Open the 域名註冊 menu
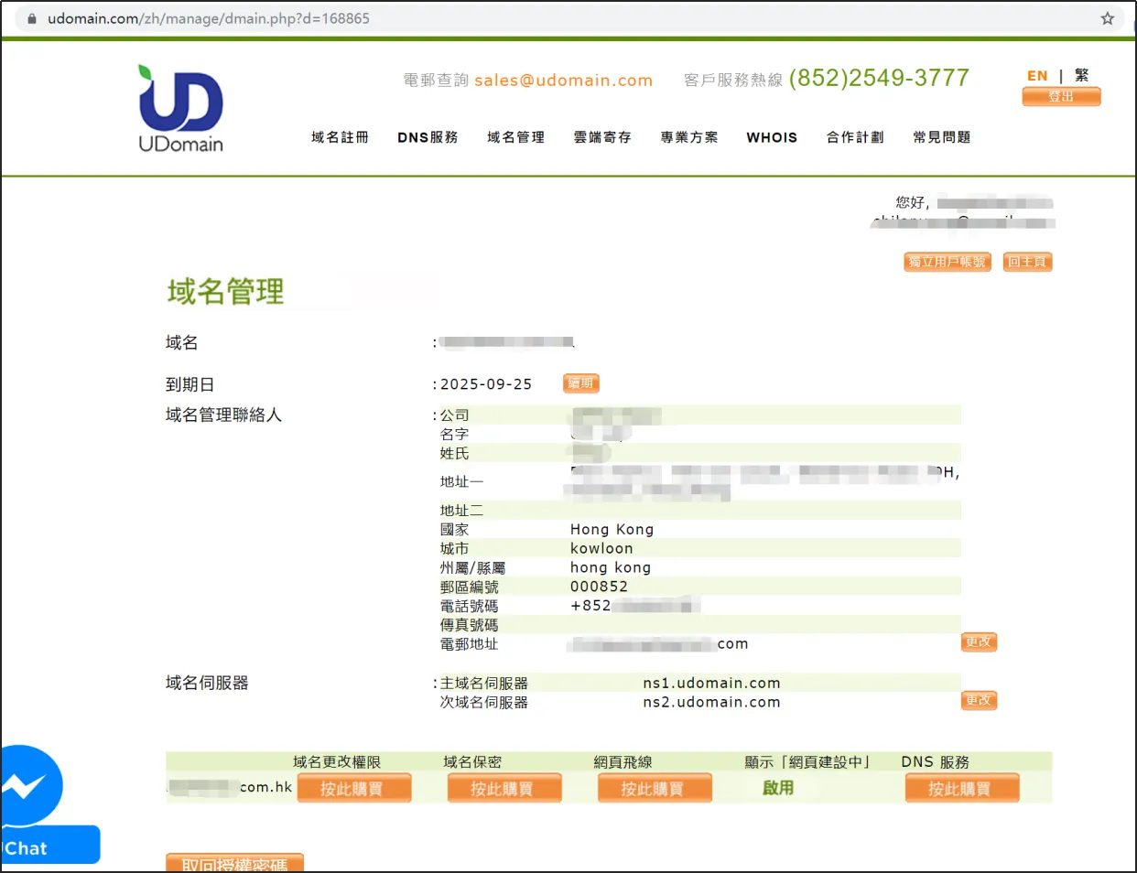 pyautogui.click(x=340, y=137)
